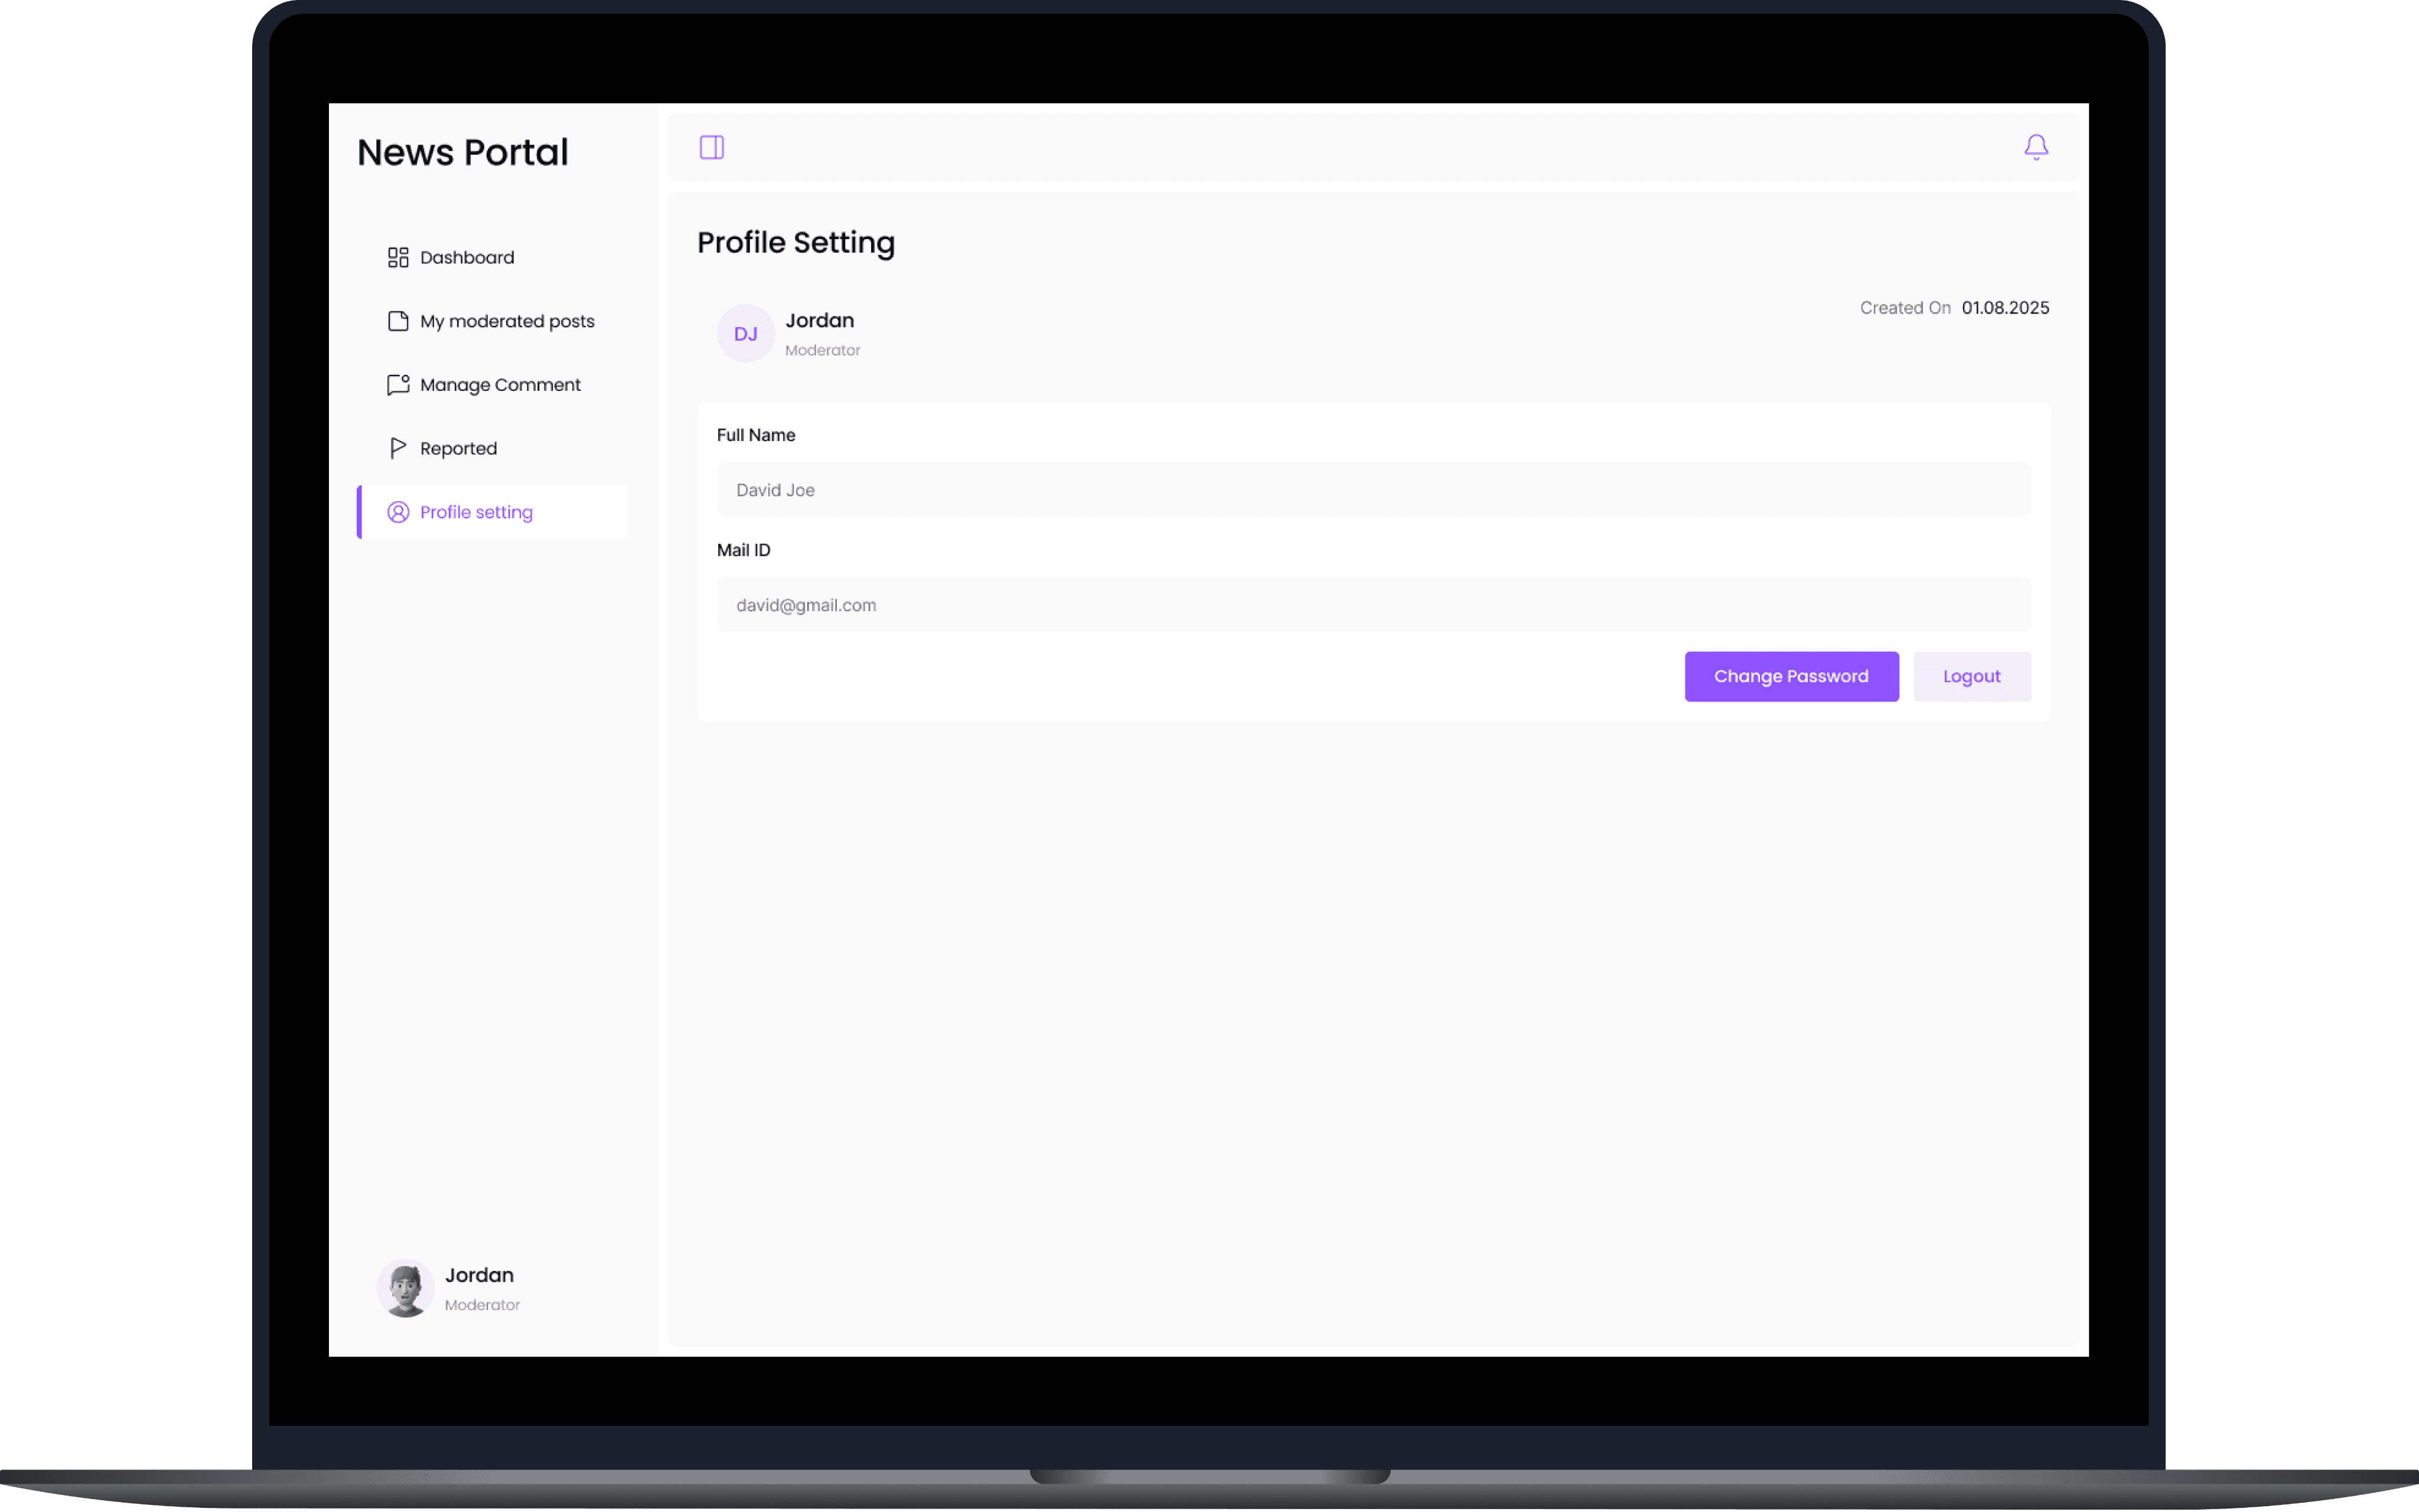Viewport: 2419px width, 1512px height.
Task: Open the notifications bell
Action: [x=2035, y=148]
